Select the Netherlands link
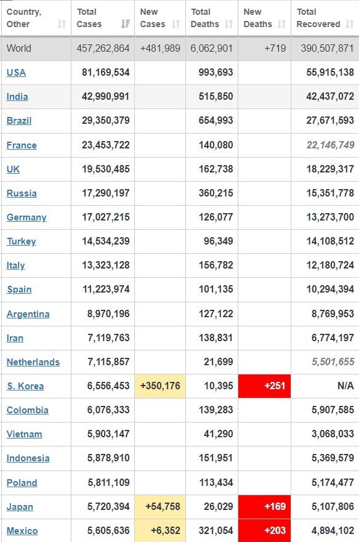 [33, 362]
